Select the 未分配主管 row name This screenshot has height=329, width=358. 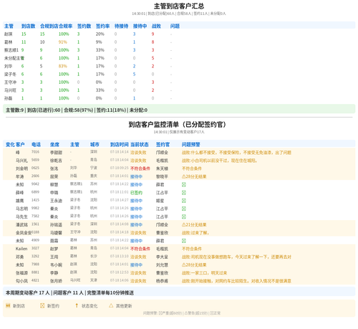pyautogui.click(x=14, y=58)
